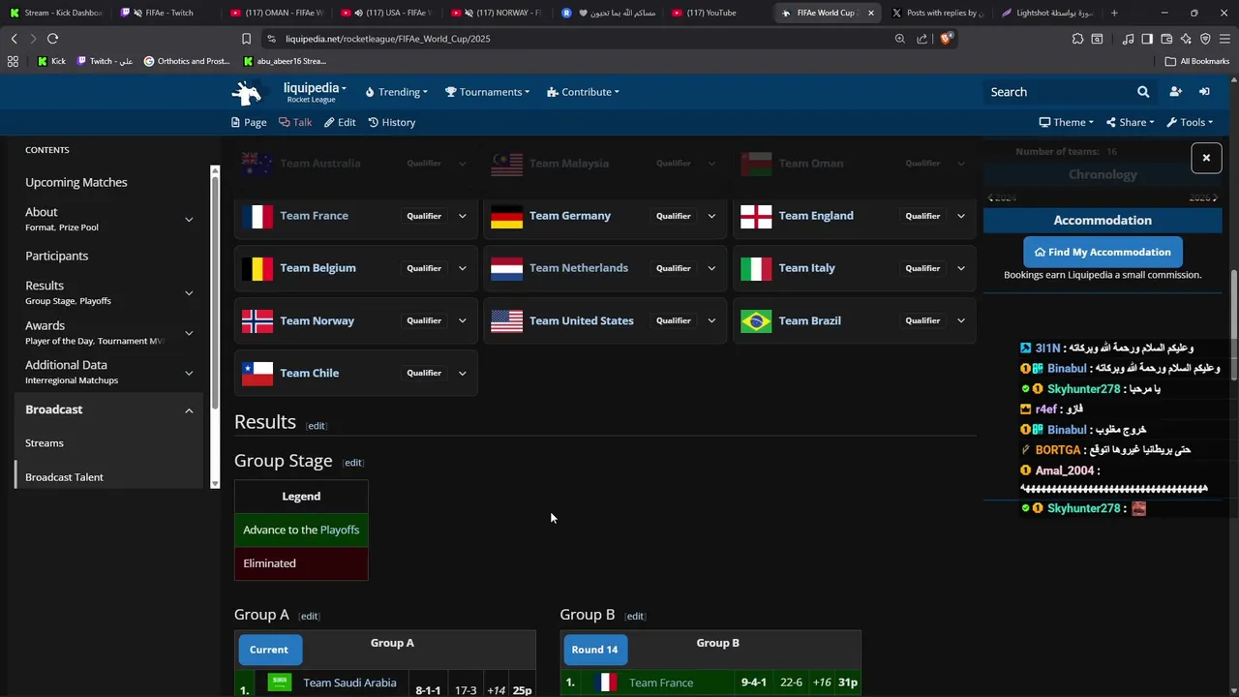Click the search magnifier icon in header

click(x=1143, y=92)
